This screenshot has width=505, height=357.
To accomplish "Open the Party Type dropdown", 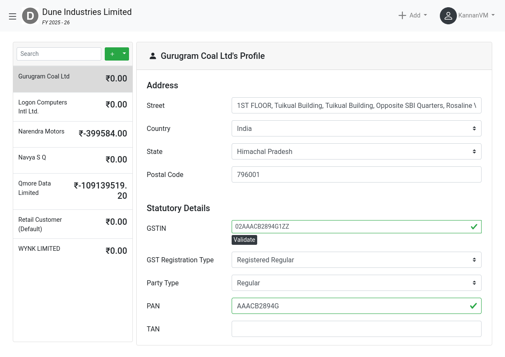I will tap(356, 283).
